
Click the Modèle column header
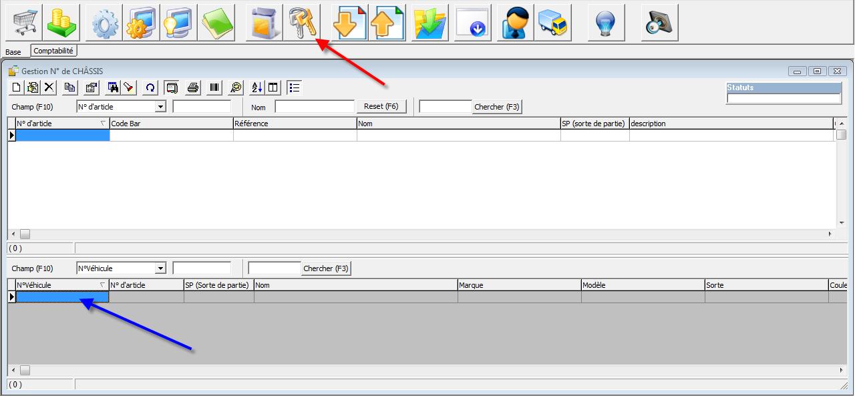[x=643, y=285]
